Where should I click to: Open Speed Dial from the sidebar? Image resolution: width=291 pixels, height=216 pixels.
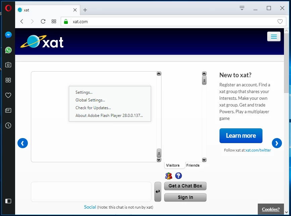[x=8, y=80]
